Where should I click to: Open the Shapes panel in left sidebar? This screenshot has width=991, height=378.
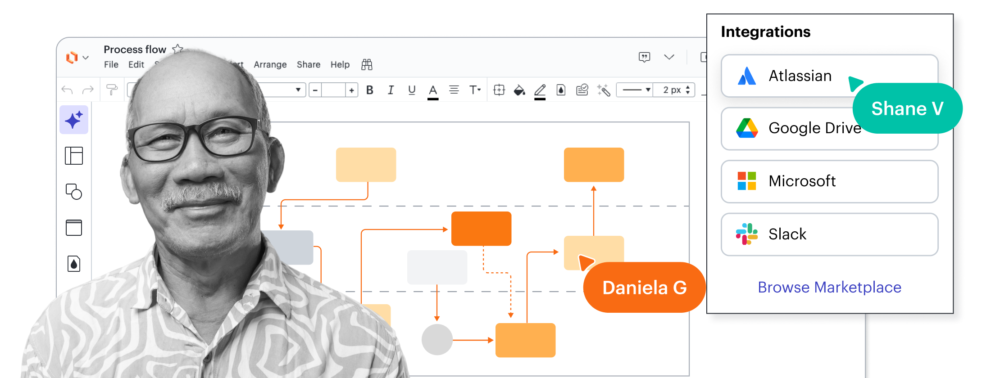coord(74,192)
